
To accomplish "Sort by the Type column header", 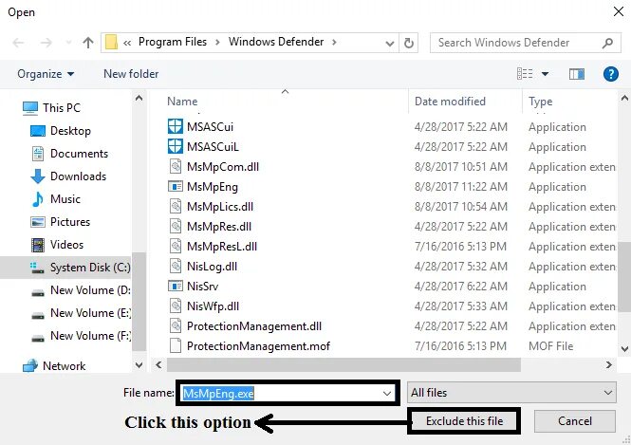I will coord(540,102).
